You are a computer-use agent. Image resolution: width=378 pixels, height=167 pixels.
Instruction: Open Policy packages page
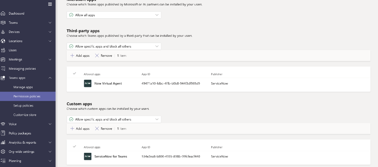(20, 133)
